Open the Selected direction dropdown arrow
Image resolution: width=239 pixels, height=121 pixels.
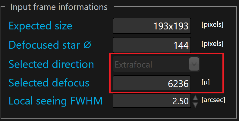click(194, 64)
